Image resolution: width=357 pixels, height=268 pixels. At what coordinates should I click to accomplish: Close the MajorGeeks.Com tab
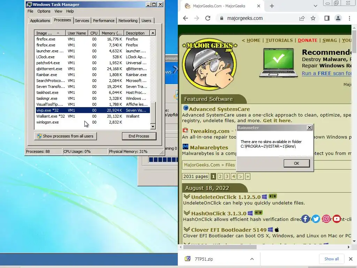tap(259, 6)
